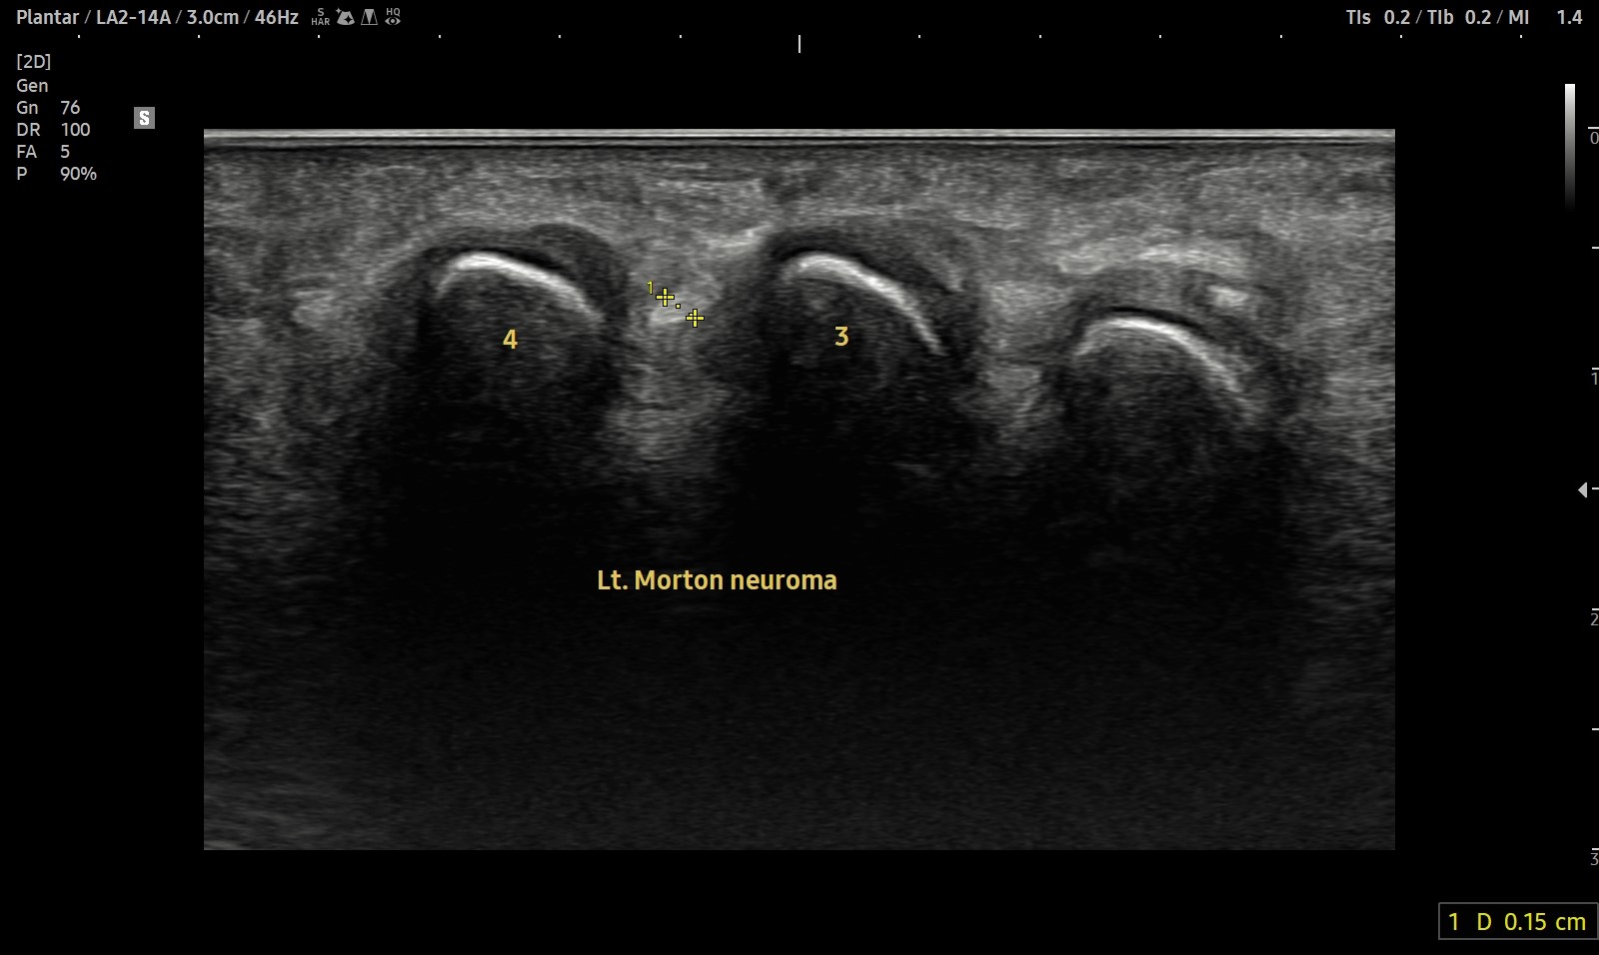Click the "LA2-14A" probe name
This screenshot has height=955, width=1599.
click(x=133, y=17)
